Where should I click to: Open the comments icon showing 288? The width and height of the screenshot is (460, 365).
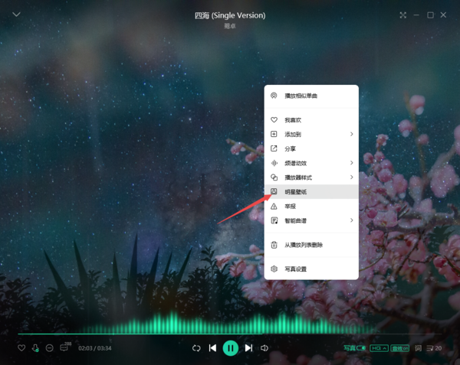tap(65, 347)
